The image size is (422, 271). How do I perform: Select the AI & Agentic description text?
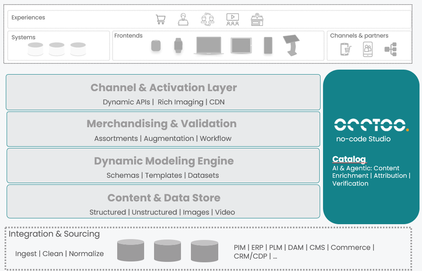tap(371, 176)
